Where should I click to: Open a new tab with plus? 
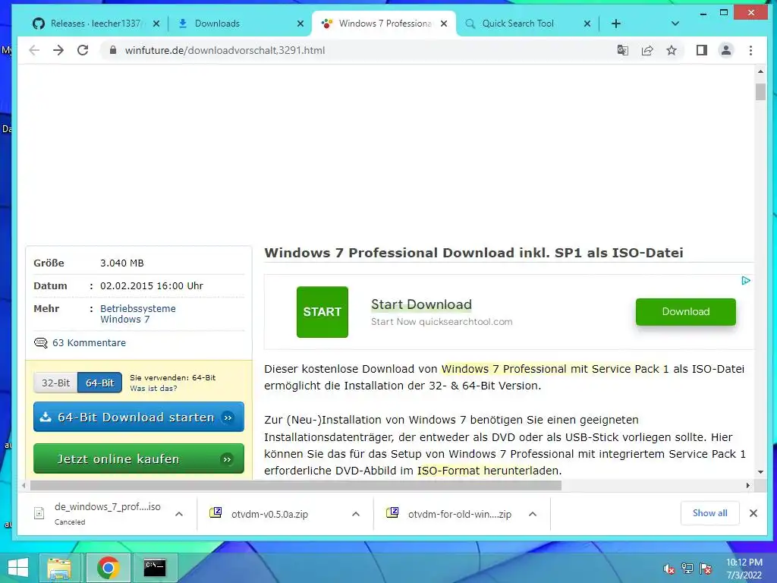[x=616, y=24]
